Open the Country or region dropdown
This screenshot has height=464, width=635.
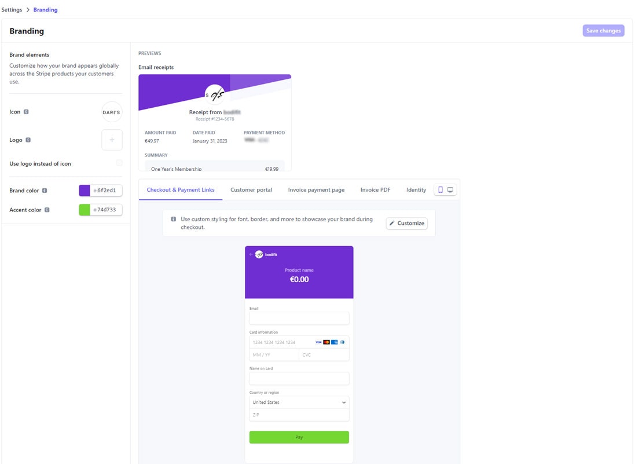click(299, 403)
